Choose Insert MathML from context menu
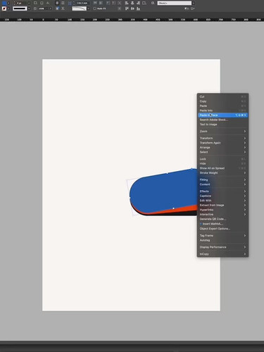The width and height of the screenshot is (264, 352). [x=222, y=224]
